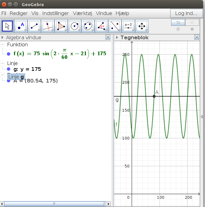Open the Polygon tool dropdown arrow
This screenshot has width=205, height=207.
click(66, 30)
